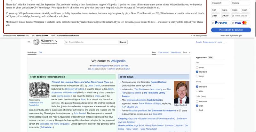The height and width of the screenshot is (132, 256).
Task: Choose the €20 donation amount
Action: point(236,10)
